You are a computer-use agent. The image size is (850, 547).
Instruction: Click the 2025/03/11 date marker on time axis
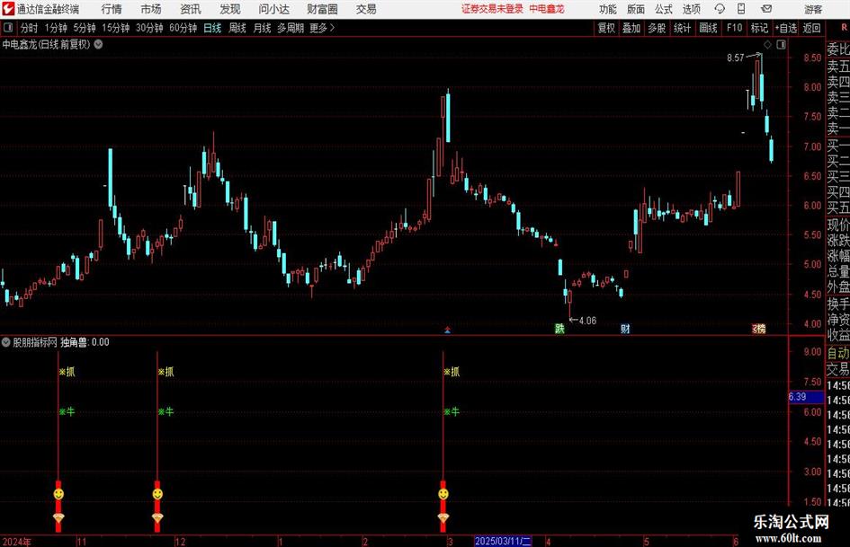point(503,541)
